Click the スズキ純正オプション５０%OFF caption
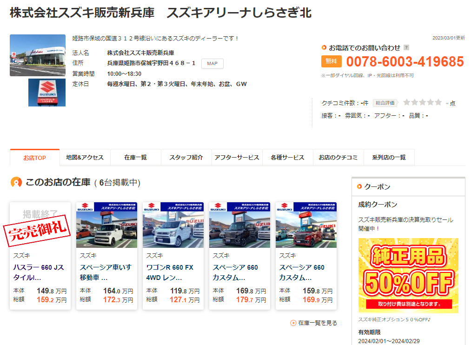This screenshot has height=345, width=471. click(394, 319)
